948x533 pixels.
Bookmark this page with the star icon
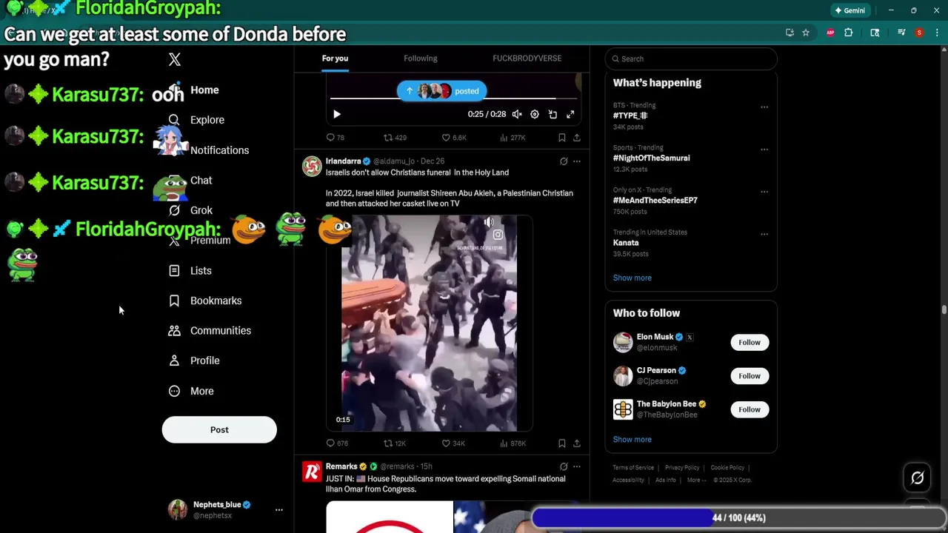coord(806,33)
